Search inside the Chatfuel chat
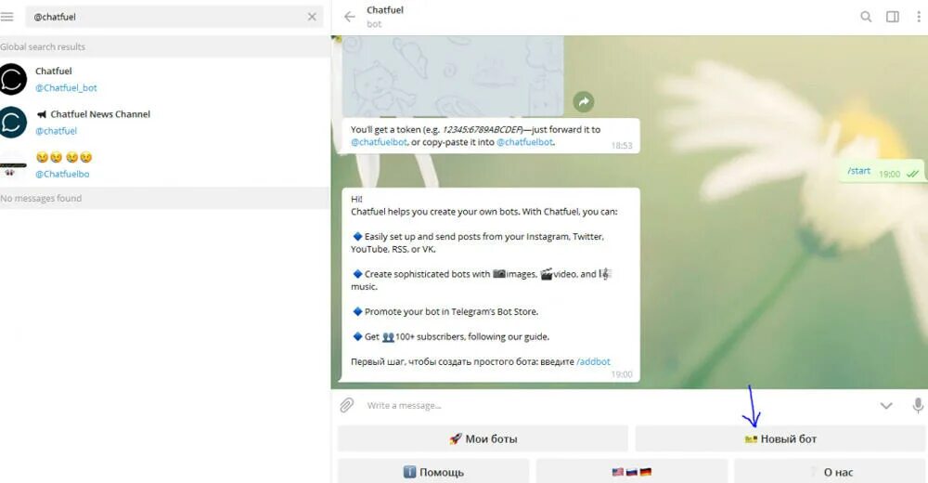The height and width of the screenshot is (483, 928). [x=865, y=17]
